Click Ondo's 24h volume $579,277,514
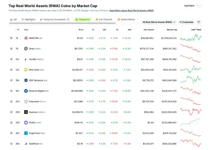Viewport: 212px width, 150px height. coord(147,49)
